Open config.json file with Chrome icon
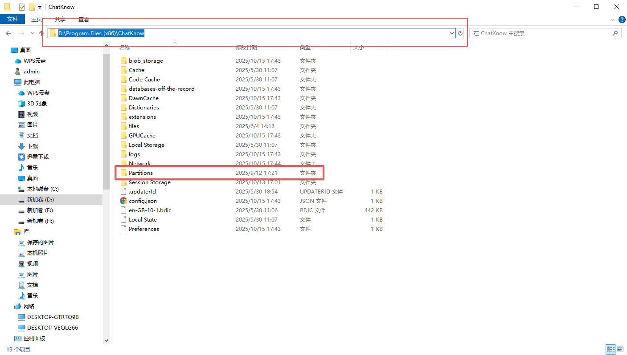The height and width of the screenshot is (355, 627). pyautogui.click(x=142, y=201)
